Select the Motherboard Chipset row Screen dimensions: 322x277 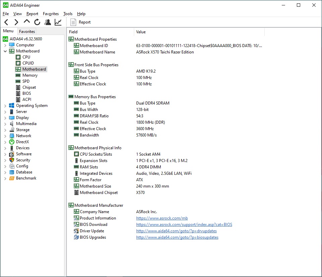tap(166, 192)
